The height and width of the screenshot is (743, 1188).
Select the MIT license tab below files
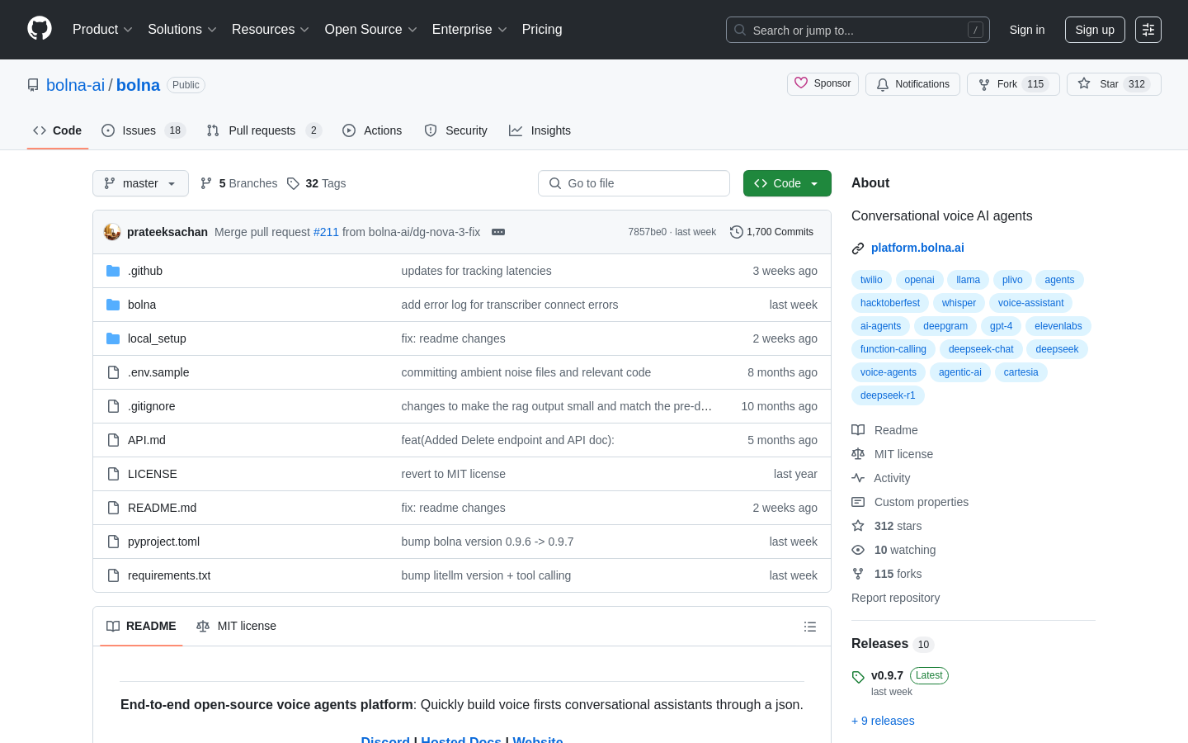tap(236, 627)
